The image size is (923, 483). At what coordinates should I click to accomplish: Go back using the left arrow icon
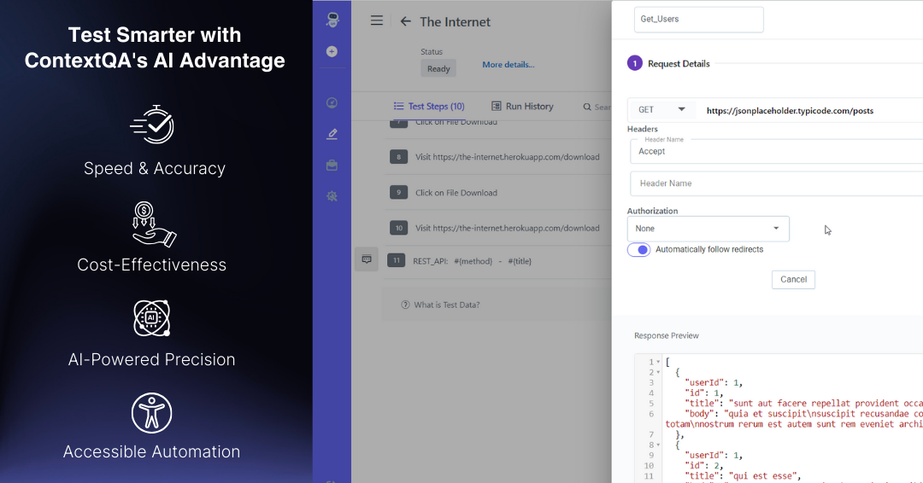click(406, 21)
